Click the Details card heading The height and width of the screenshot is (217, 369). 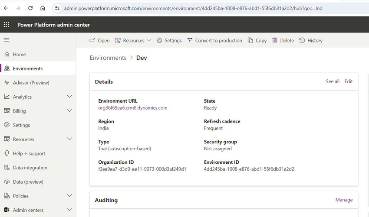point(104,82)
